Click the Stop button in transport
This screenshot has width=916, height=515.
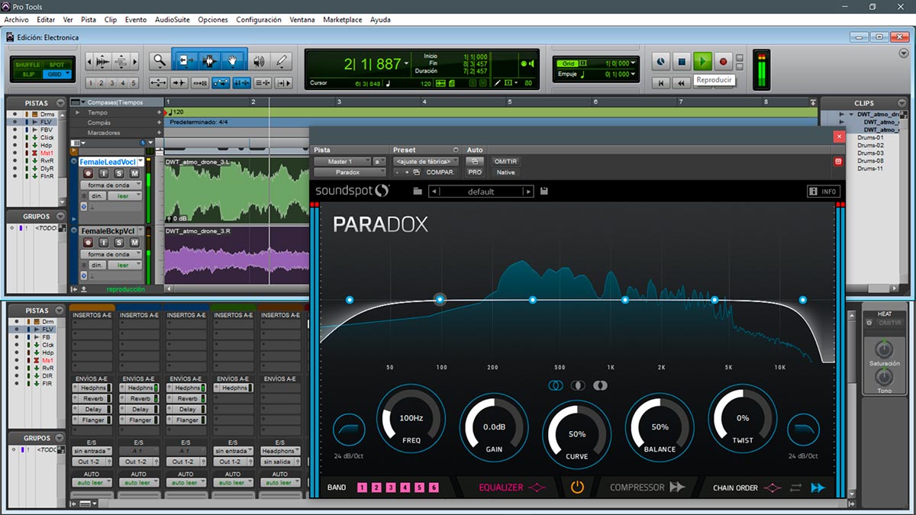point(682,61)
